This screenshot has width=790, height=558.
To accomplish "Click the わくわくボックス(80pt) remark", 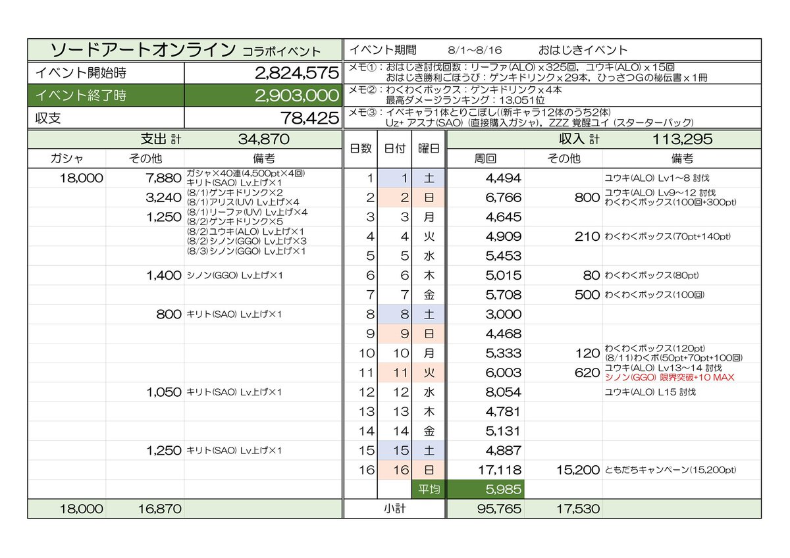I will (652, 276).
